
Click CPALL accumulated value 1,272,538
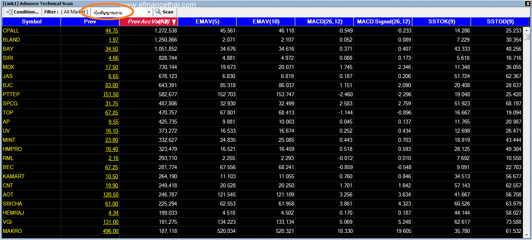[x=166, y=30]
